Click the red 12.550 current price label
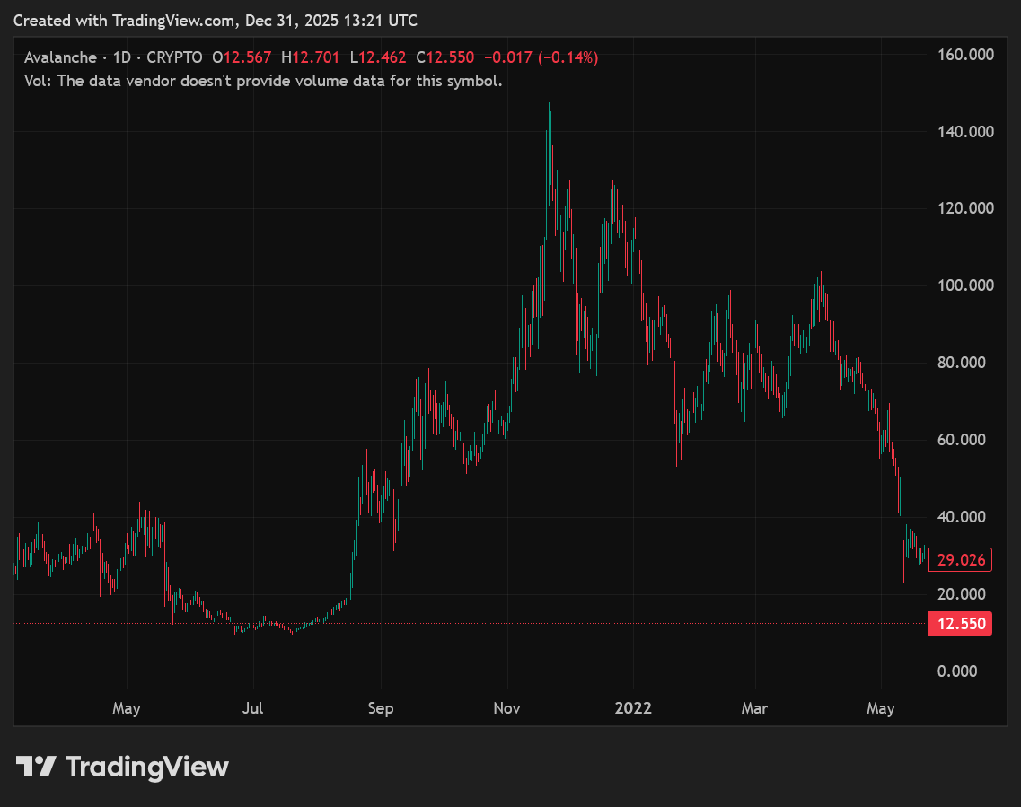Viewport: 1021px width, 807px height. (960, 624)
